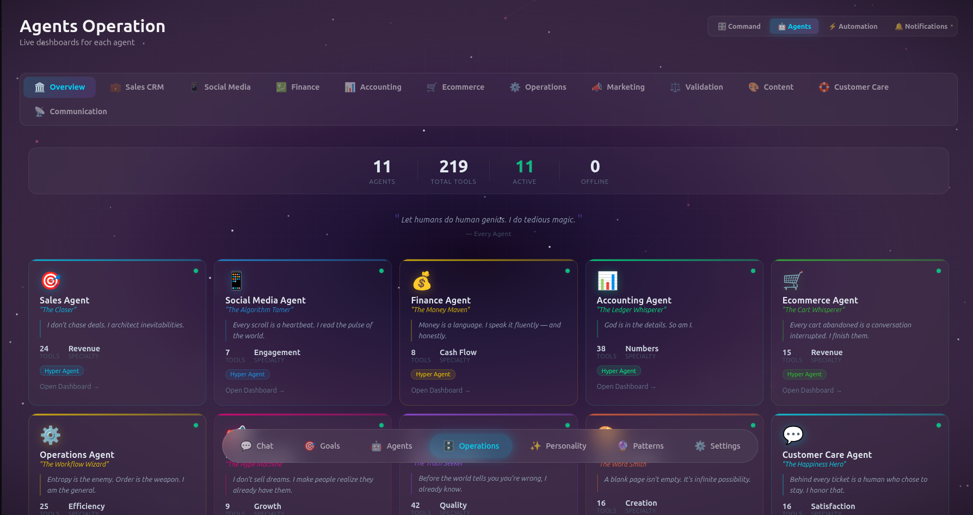Click the Goals target icon in bottom bar
973x515 pixels.
[x=310, y=446]
